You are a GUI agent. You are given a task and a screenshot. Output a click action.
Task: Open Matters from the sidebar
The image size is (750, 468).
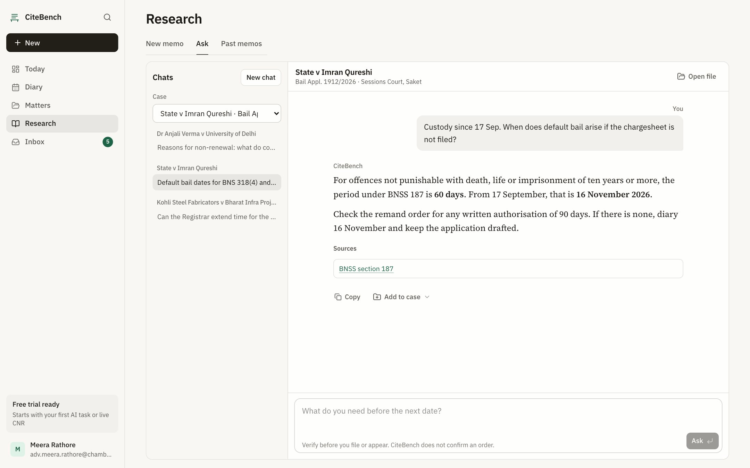62,105
